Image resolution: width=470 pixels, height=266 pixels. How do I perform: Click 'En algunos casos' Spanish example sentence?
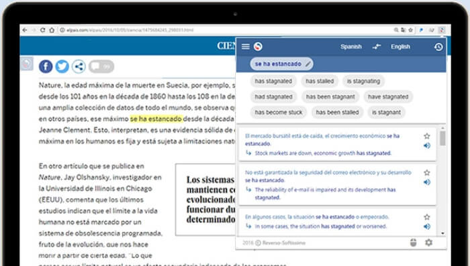pyautogui.click(x=317, y=216)
